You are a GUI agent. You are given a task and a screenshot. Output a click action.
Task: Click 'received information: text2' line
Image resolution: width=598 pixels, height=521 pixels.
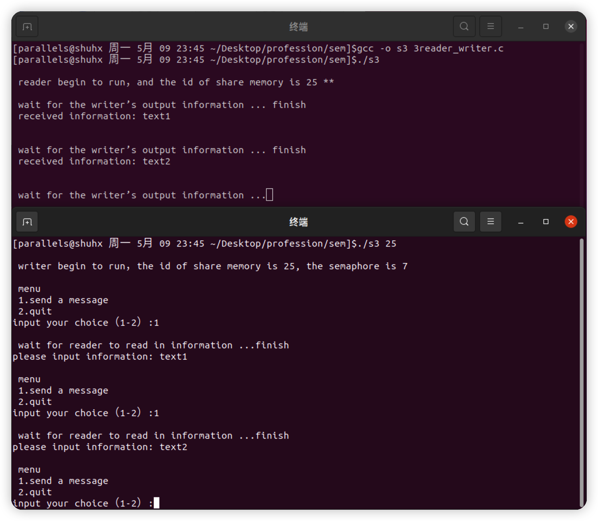94,161
